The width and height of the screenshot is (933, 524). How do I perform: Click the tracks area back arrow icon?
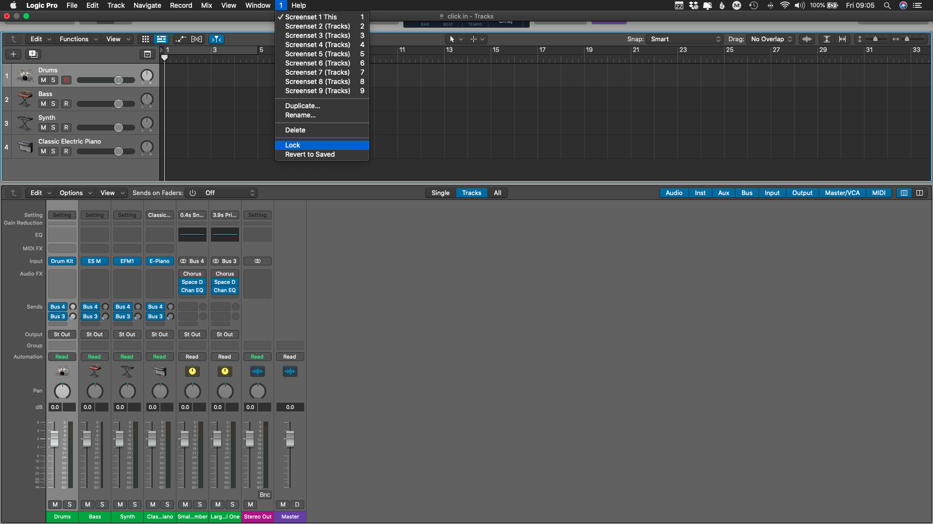coord(14,39)
